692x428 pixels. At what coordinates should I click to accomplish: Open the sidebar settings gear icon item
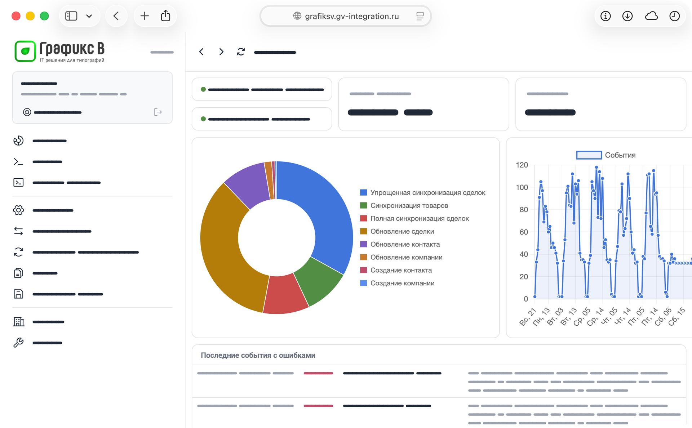coord(18,210)
